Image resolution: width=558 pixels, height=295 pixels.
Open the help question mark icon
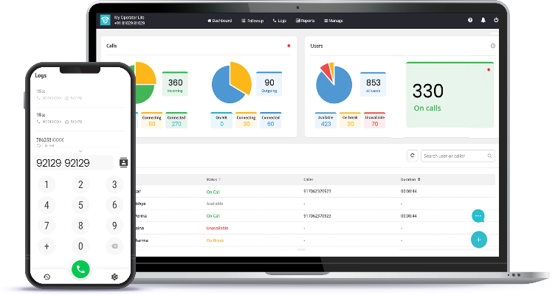click(x=470, y=21)
